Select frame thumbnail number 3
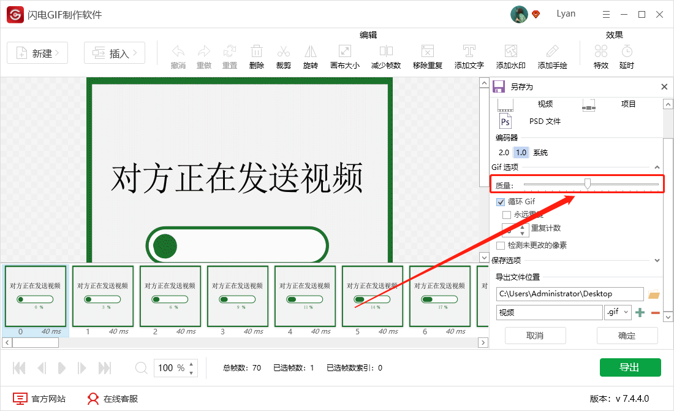 point(237,296)
